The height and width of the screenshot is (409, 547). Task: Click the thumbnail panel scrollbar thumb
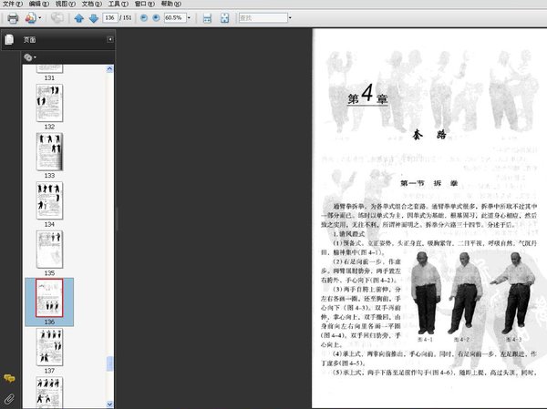(109, 363)
